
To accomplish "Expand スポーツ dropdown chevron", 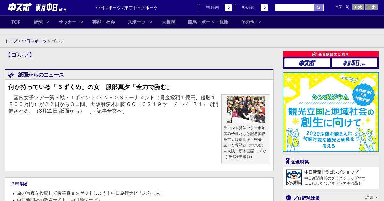I will (150, 22).
